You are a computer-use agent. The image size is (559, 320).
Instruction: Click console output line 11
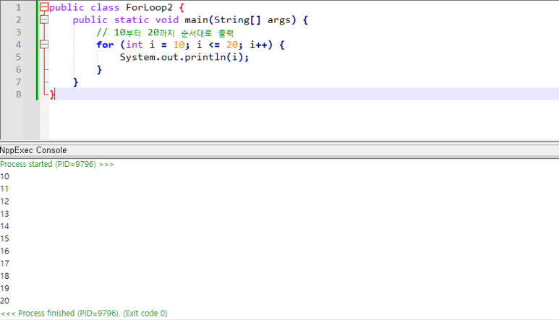pyautogui.click(x=4, y=189)
